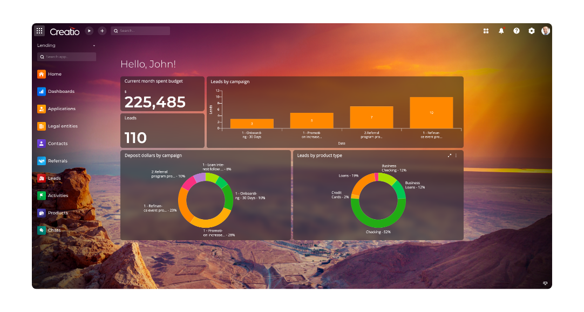Select Legal entities in sidebar

[x=62, y=126]
